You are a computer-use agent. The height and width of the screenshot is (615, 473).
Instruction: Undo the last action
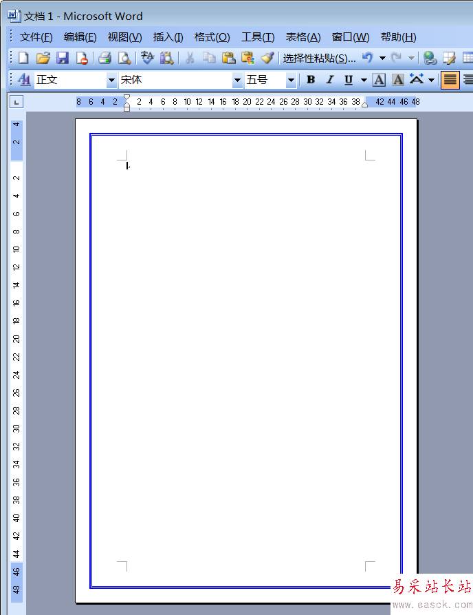click(x=367, y=58)
